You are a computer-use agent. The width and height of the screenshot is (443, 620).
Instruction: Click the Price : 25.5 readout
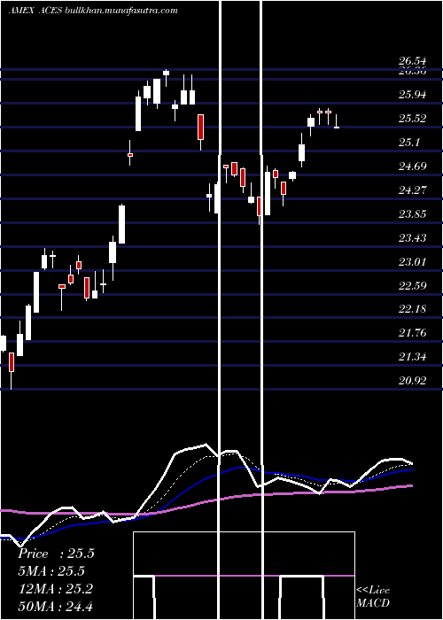coord(56,554)
